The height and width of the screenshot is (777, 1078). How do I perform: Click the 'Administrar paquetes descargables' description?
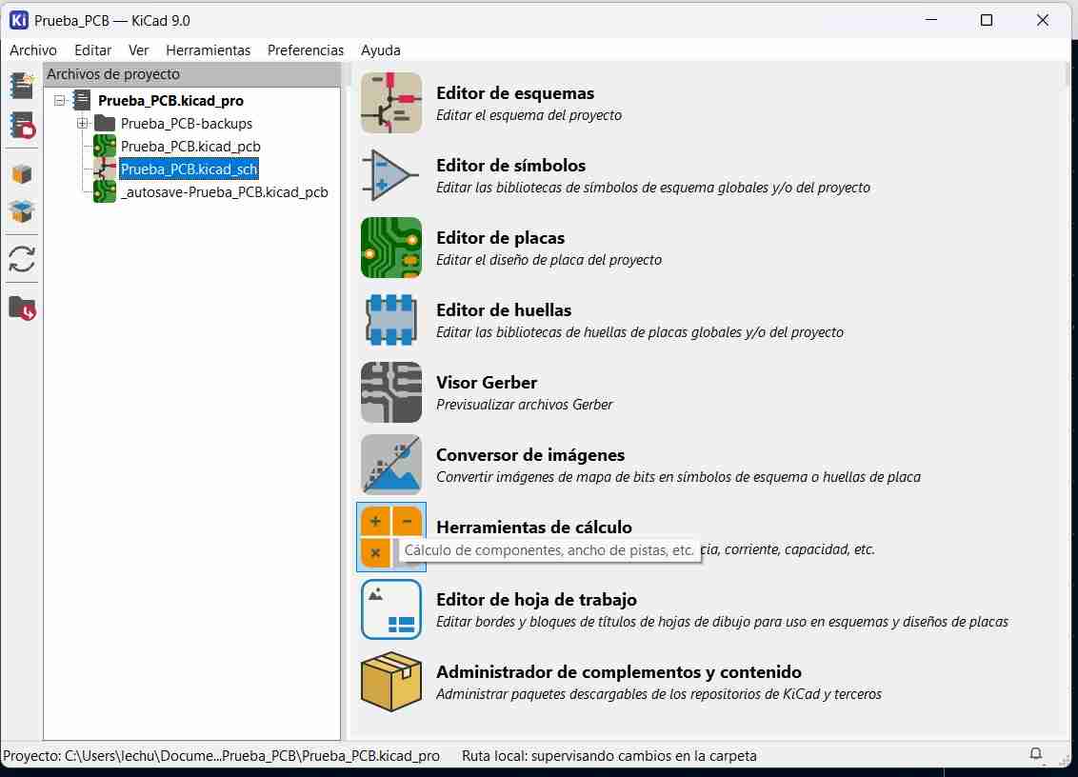659,694
